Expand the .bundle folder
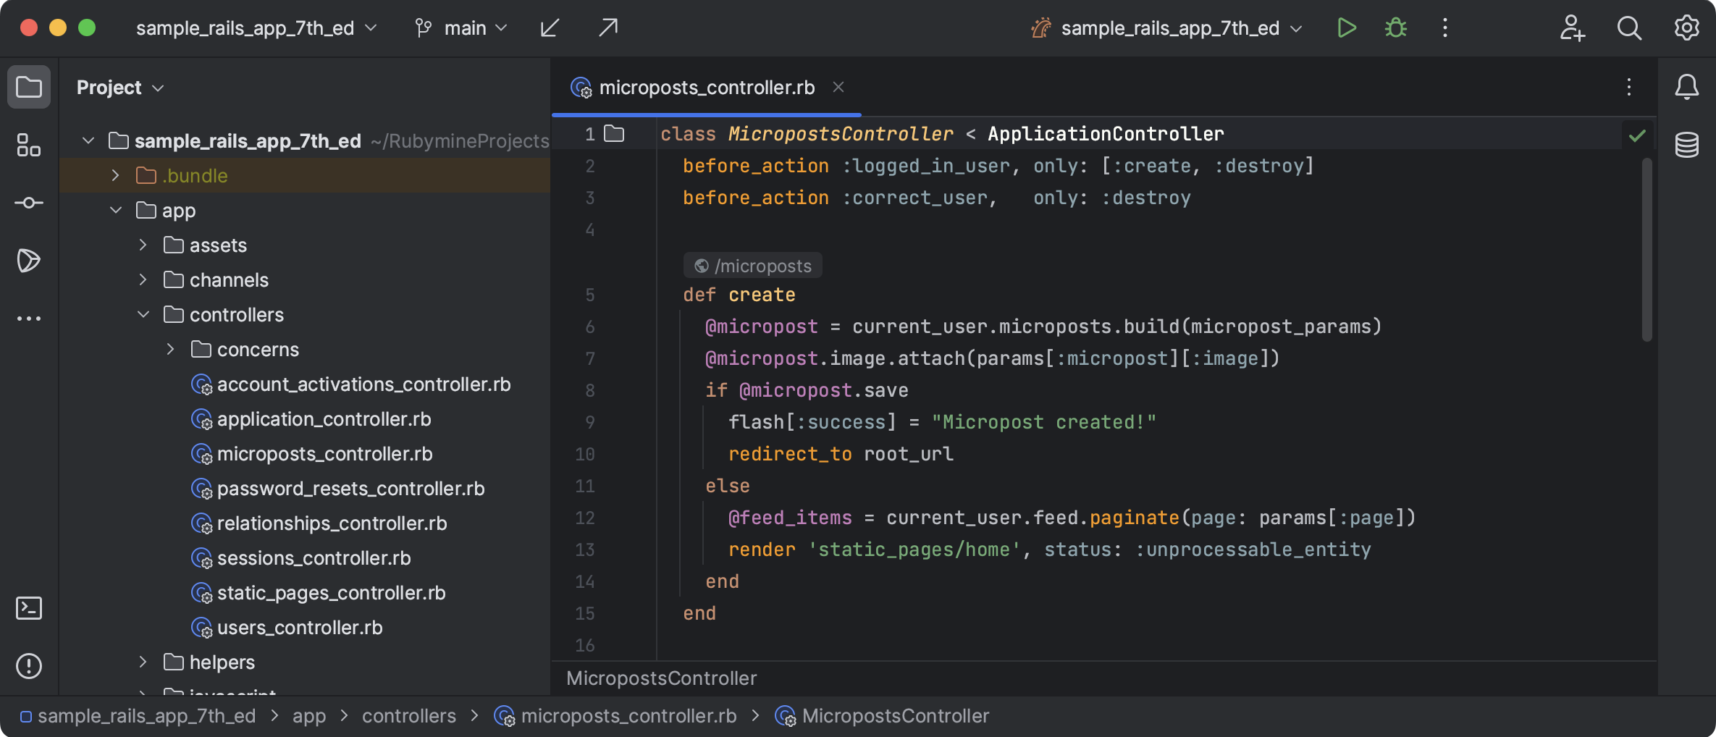The image size is (1716, 737). [116, 175]
